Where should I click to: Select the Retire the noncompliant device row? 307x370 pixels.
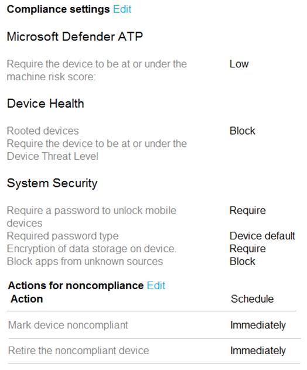point(153,351)
